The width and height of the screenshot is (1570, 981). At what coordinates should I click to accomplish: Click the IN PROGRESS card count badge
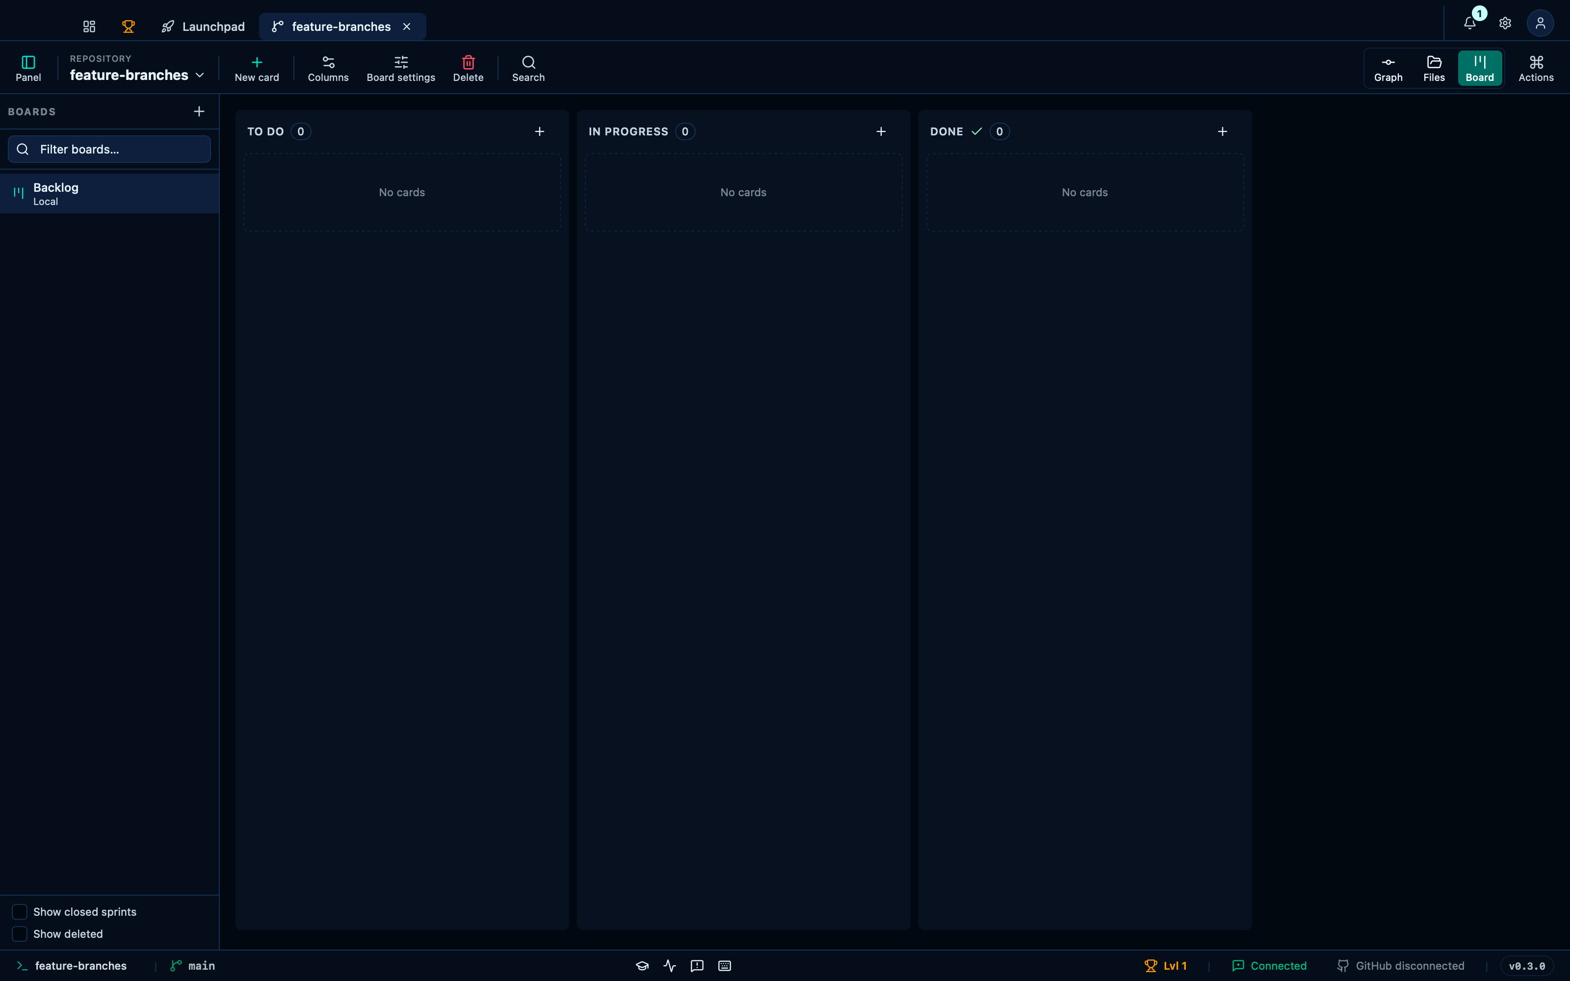[685, 132]
